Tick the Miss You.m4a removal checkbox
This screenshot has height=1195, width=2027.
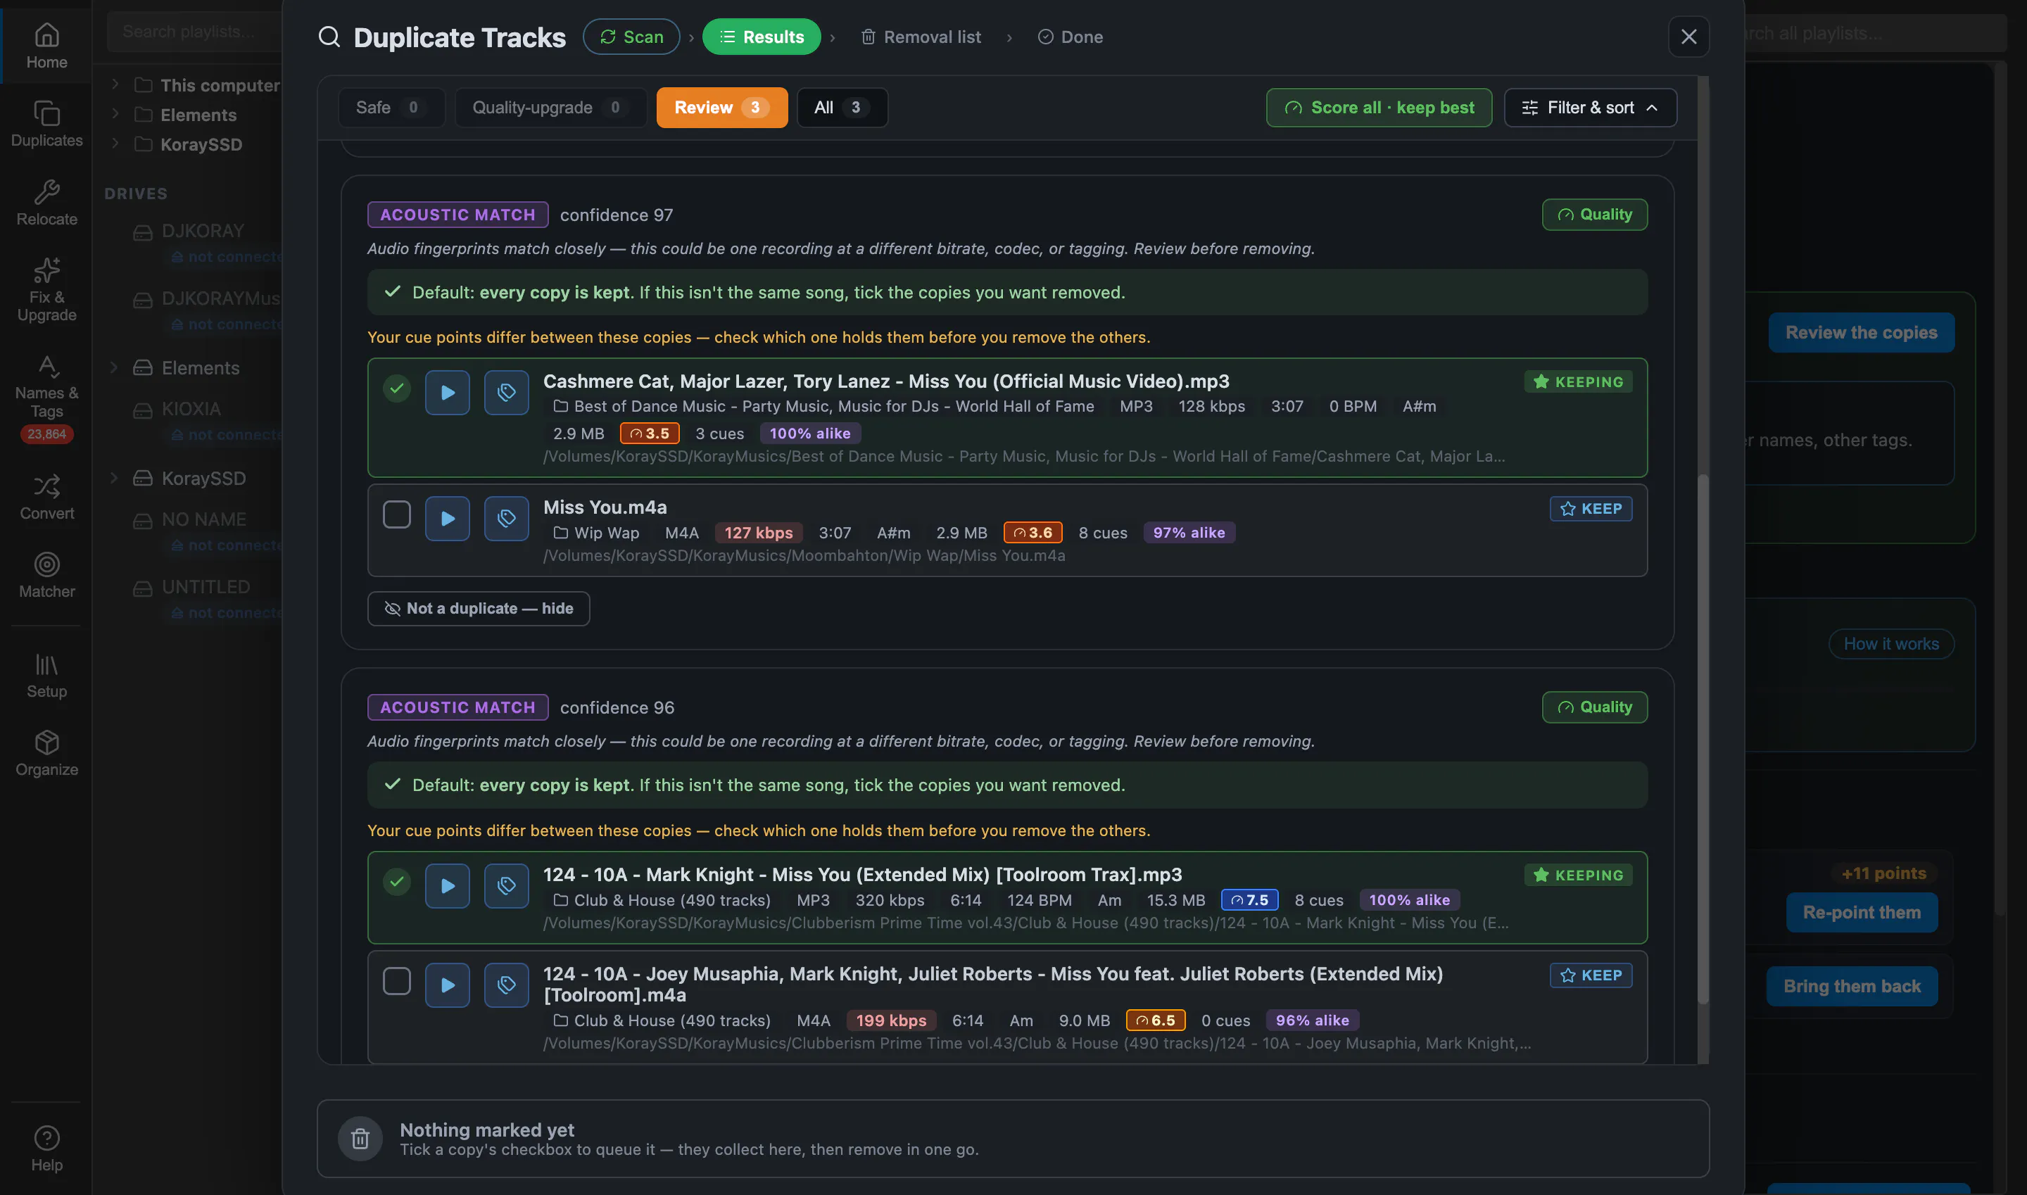(396, 514)
